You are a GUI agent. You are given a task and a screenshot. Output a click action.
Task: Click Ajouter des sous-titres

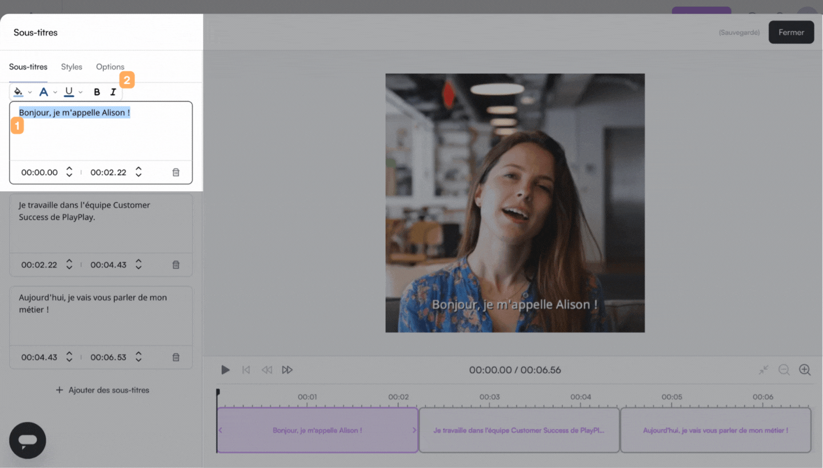pyautogui.click(x=102, y=390)
